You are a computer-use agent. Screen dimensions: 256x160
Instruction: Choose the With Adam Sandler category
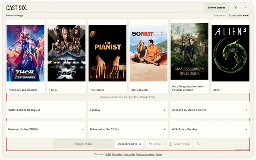[x=210, y=129]
